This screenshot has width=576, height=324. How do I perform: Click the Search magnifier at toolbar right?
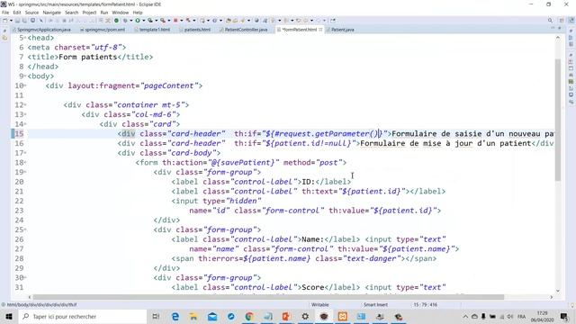point(550,21)
